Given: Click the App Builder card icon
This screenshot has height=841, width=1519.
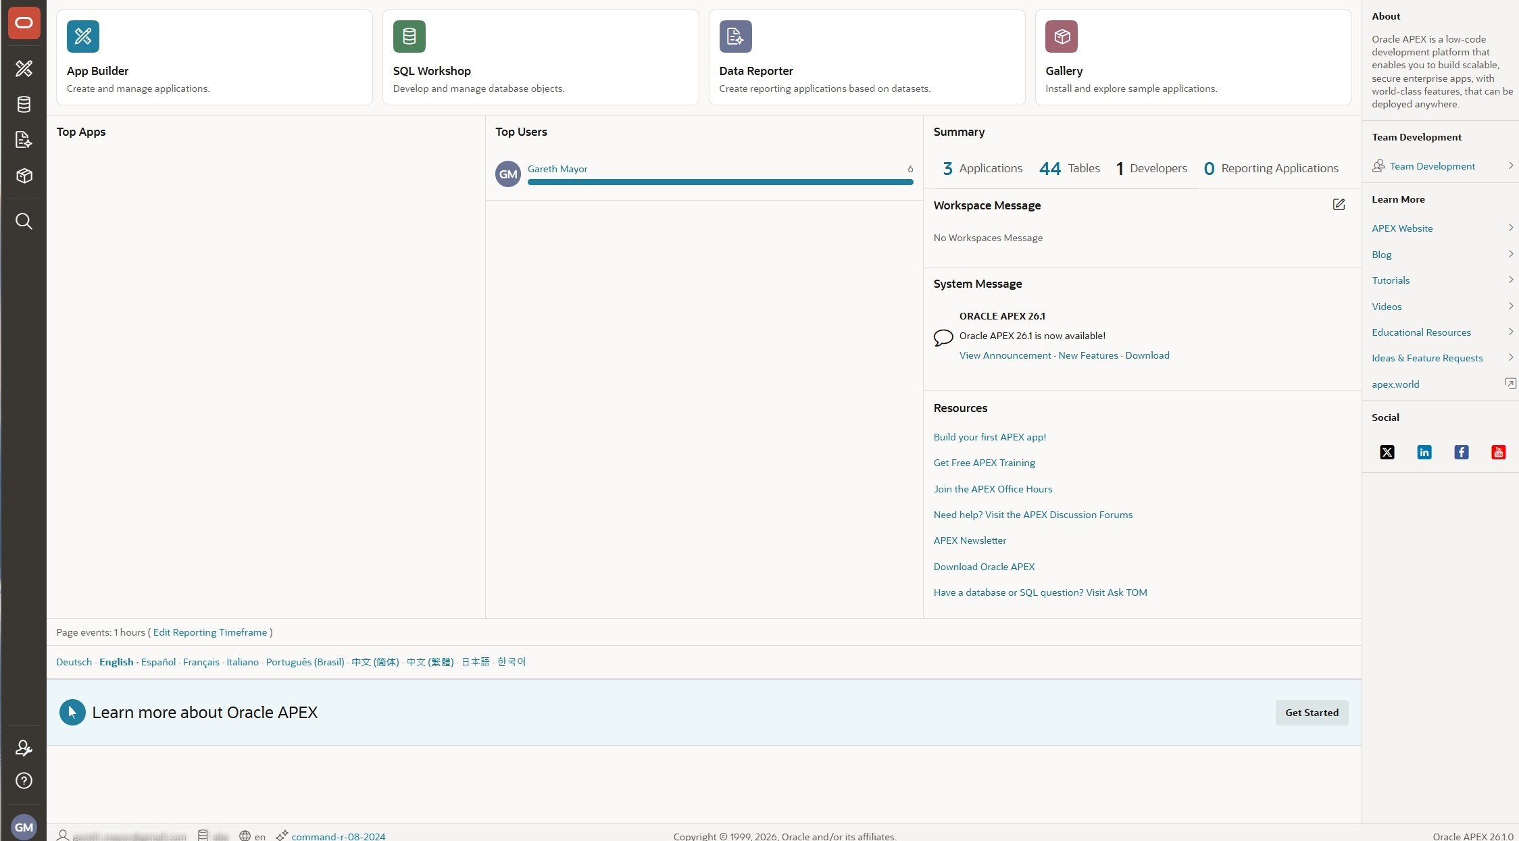Looking at the screenshot, I should click(83, 36).
